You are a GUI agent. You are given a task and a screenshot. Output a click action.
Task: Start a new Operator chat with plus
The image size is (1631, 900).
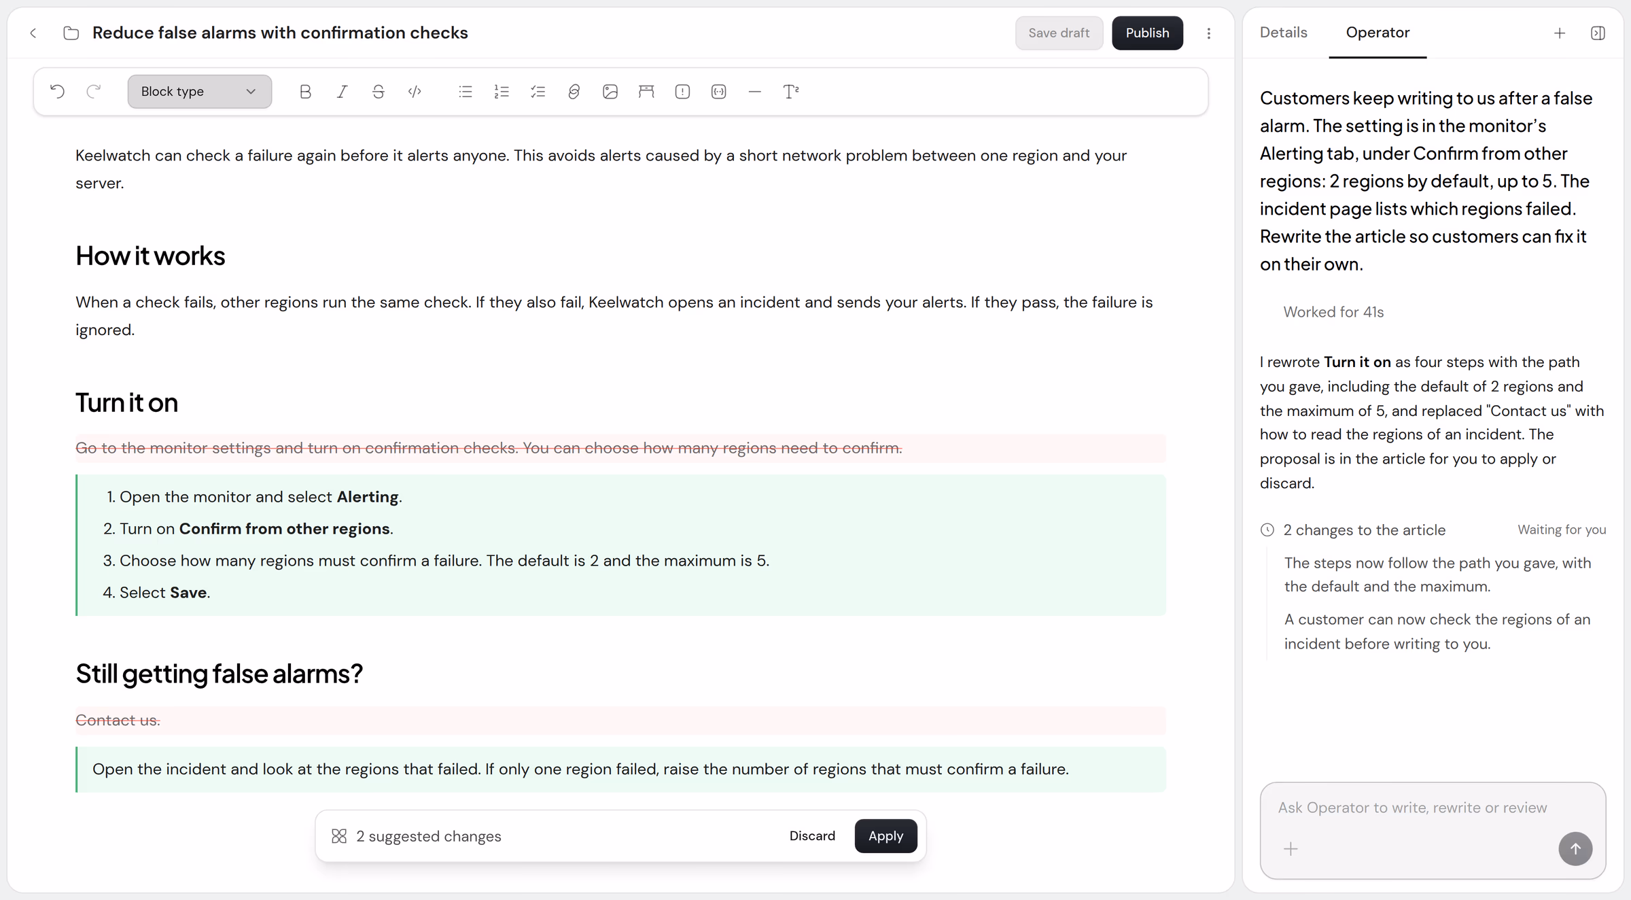point(1560,33)
